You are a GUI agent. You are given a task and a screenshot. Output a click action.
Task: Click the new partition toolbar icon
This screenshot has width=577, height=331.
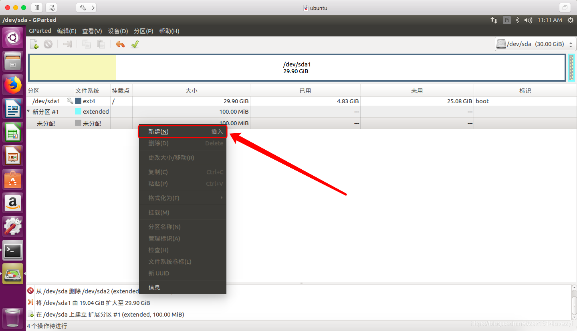point(34,44)
